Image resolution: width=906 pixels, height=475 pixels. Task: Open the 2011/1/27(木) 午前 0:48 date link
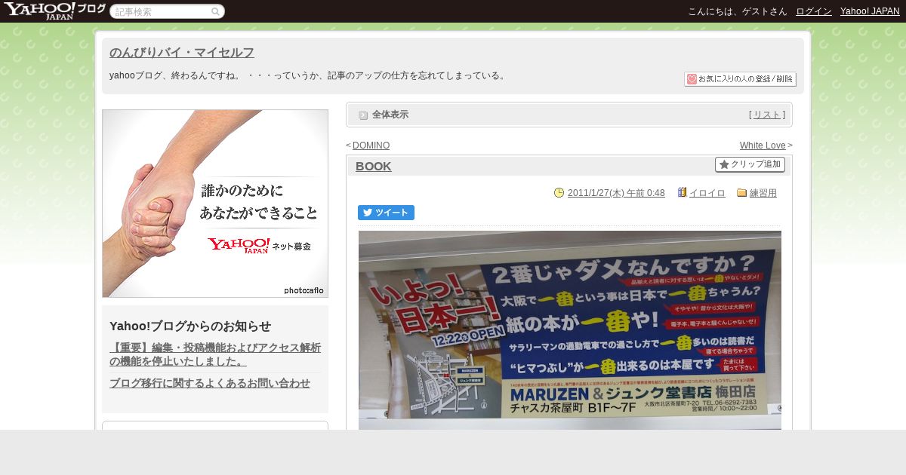616,193
